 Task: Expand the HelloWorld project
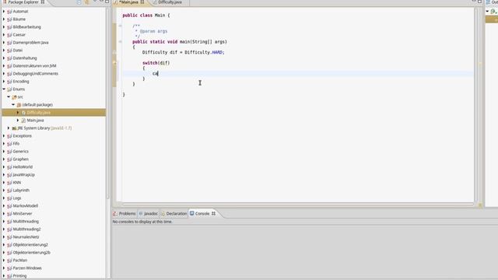4,167
